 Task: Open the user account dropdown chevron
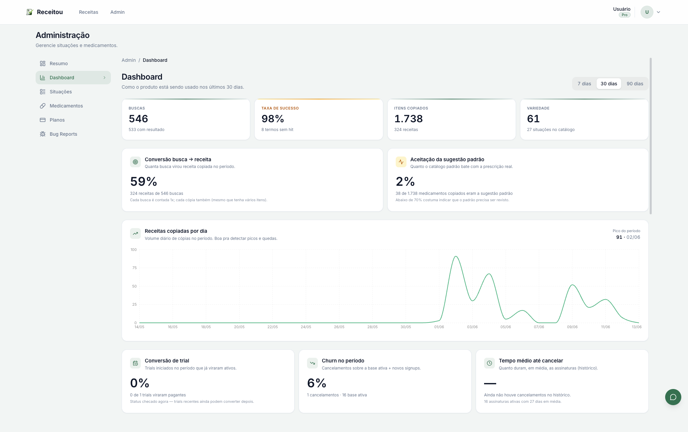point(658,12)
